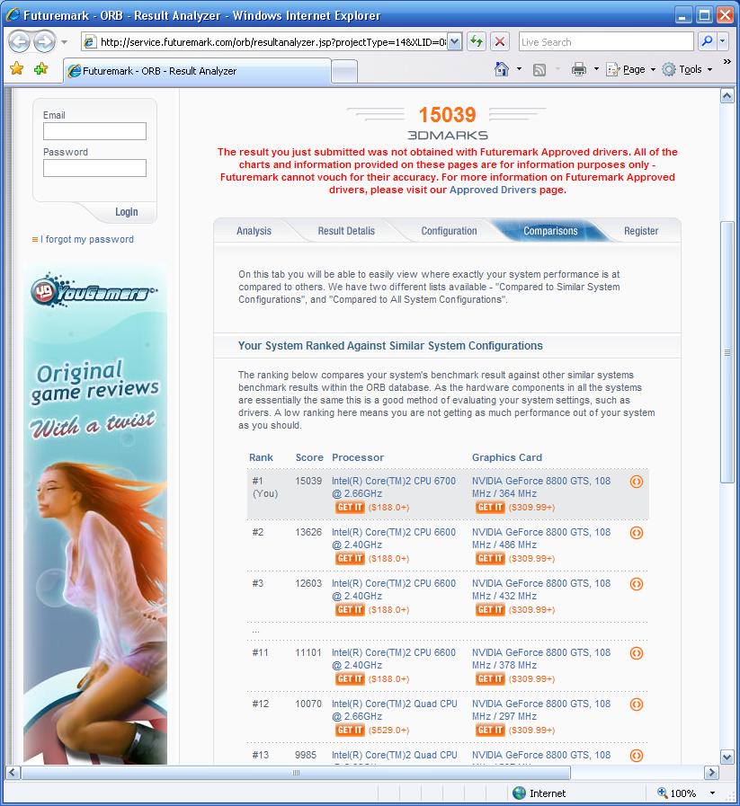Click graphics card GET IT button in rank #2
Image resolution: width=740 pixels, height=806 pixels.
click(490, 559)
